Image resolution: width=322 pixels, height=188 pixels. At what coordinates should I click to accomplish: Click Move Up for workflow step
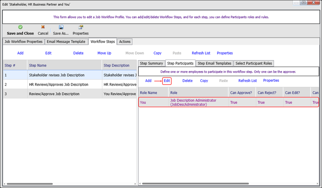pos(104,53)
